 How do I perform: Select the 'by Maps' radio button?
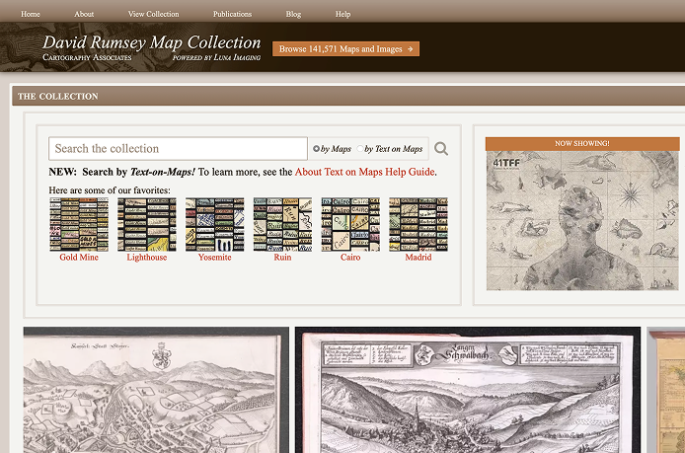point(316,148)
